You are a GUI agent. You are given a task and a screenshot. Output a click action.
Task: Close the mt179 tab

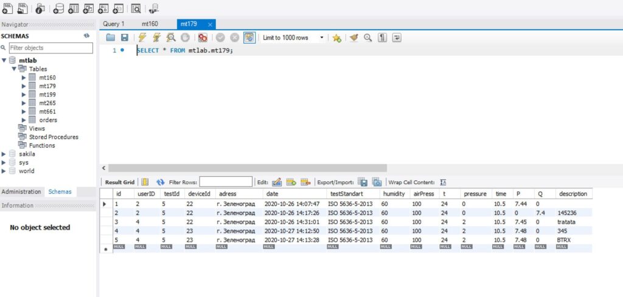click(x=210, y=24)
